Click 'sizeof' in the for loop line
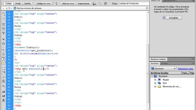Image resolution: width=196 pixels, height=110 pixels. pos(36,54)
